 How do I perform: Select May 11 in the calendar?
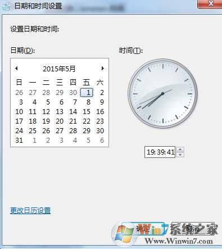[33, 112]
